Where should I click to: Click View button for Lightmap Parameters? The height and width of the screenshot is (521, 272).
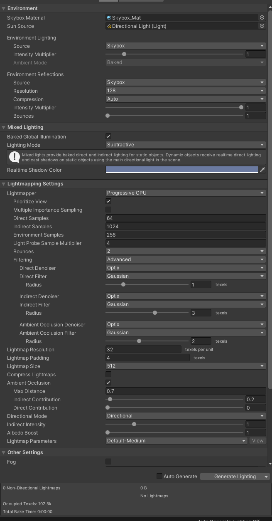pos(257,441)
